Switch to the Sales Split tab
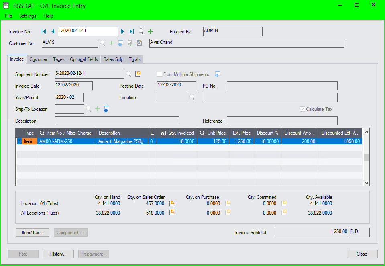Viewport: 385px width, 266px height. point(113,59)
